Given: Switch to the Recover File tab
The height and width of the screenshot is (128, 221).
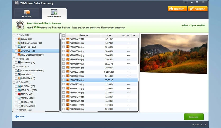Looking at the screenshot, I should point(54,13).
